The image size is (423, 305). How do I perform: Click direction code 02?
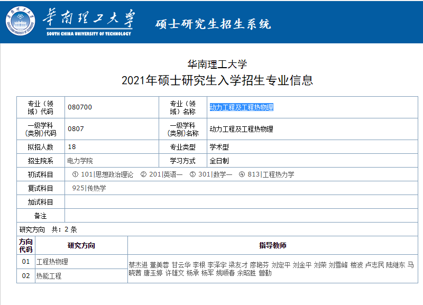click(26, 276)
